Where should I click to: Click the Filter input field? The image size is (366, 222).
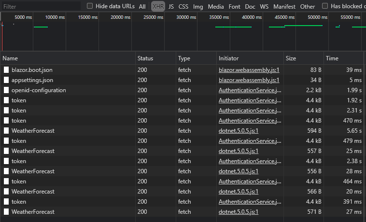pyautogui.click(x=41, y=6)
